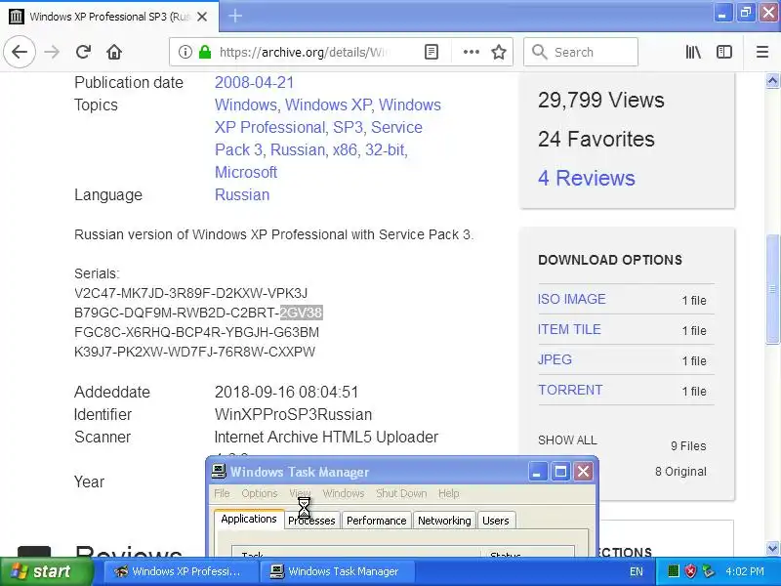The width and height of the screenshot is (781, 586).
Task: Close the Windows XP Professional SP3 tab
Action: click(x=202, y=17)
